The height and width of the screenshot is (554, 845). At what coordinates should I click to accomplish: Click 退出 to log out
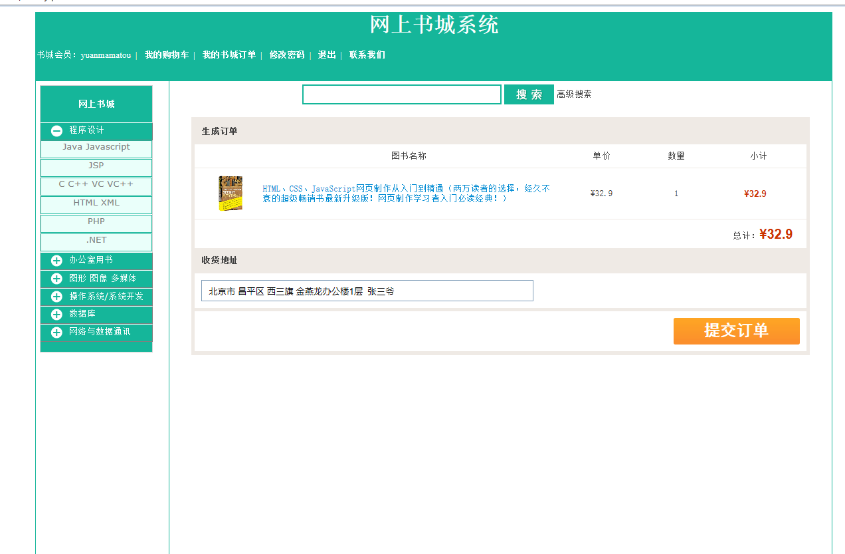click(325, 55)
